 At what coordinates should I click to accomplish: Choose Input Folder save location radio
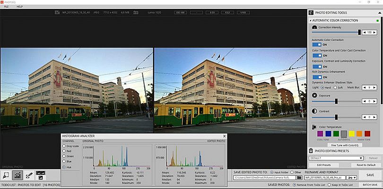click(x=271, y=172)
